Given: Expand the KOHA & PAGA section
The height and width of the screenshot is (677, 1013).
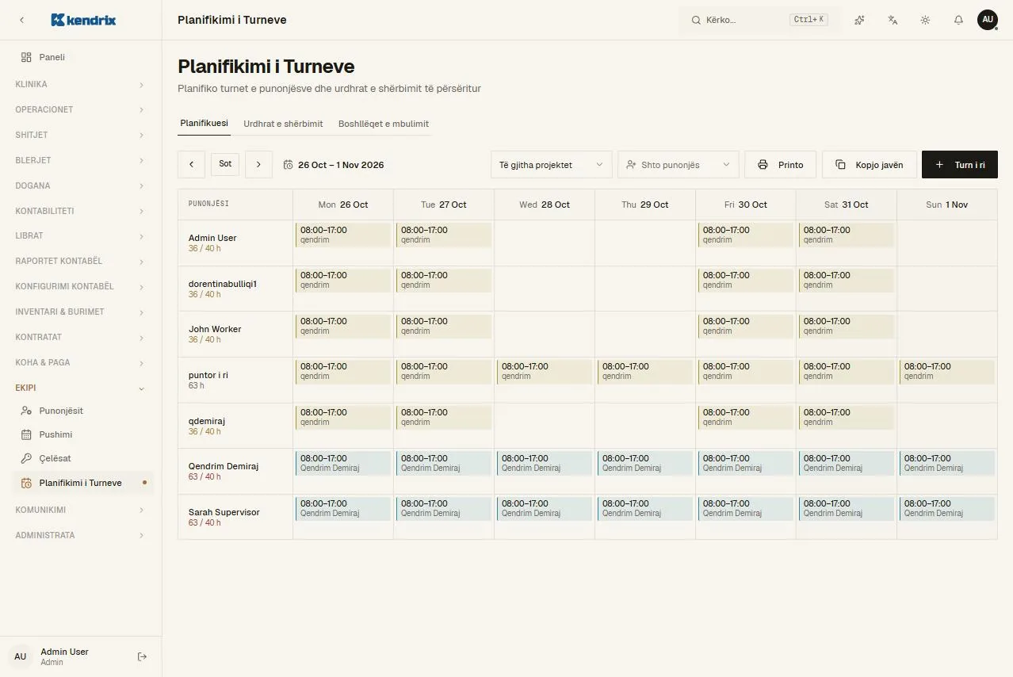Looking at the screenshot, I should pyautogui.click(x=81, y=362).
